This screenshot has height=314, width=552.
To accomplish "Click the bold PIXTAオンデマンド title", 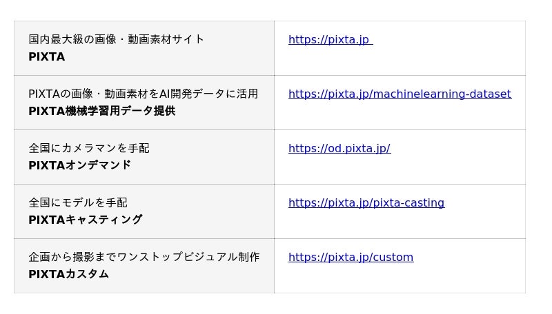I will click(x=79, y=165).
